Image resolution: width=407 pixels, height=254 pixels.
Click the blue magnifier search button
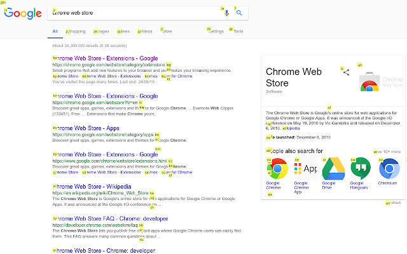coord(239,13)
